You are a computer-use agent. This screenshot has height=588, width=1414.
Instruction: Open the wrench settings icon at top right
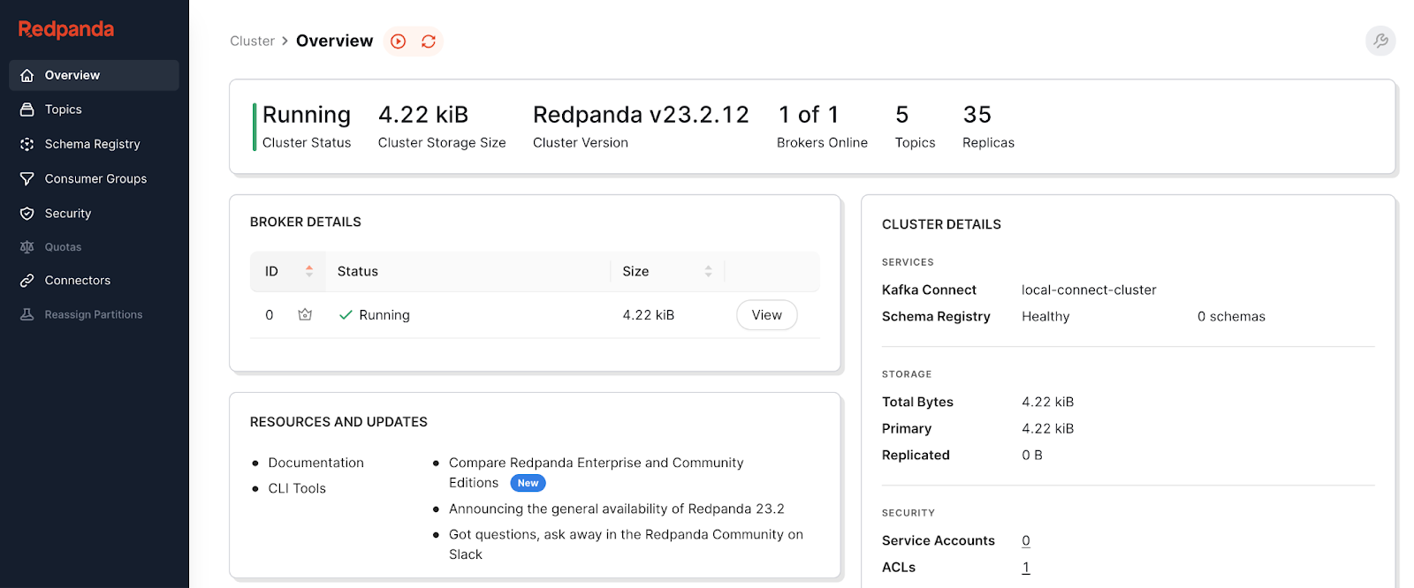1380,41
